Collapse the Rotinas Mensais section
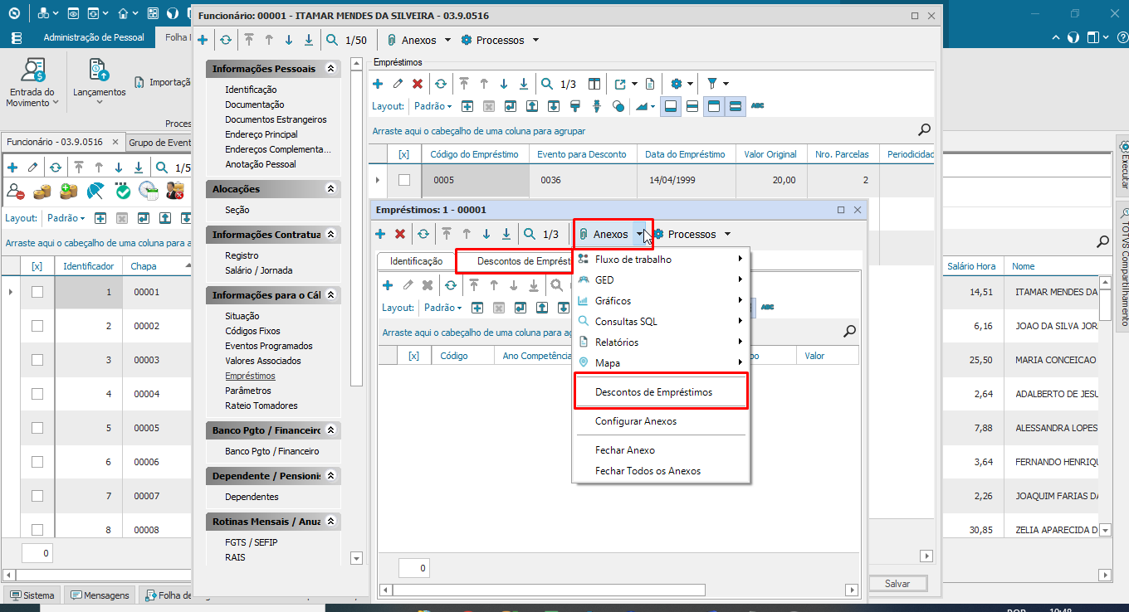 point(331,522)
